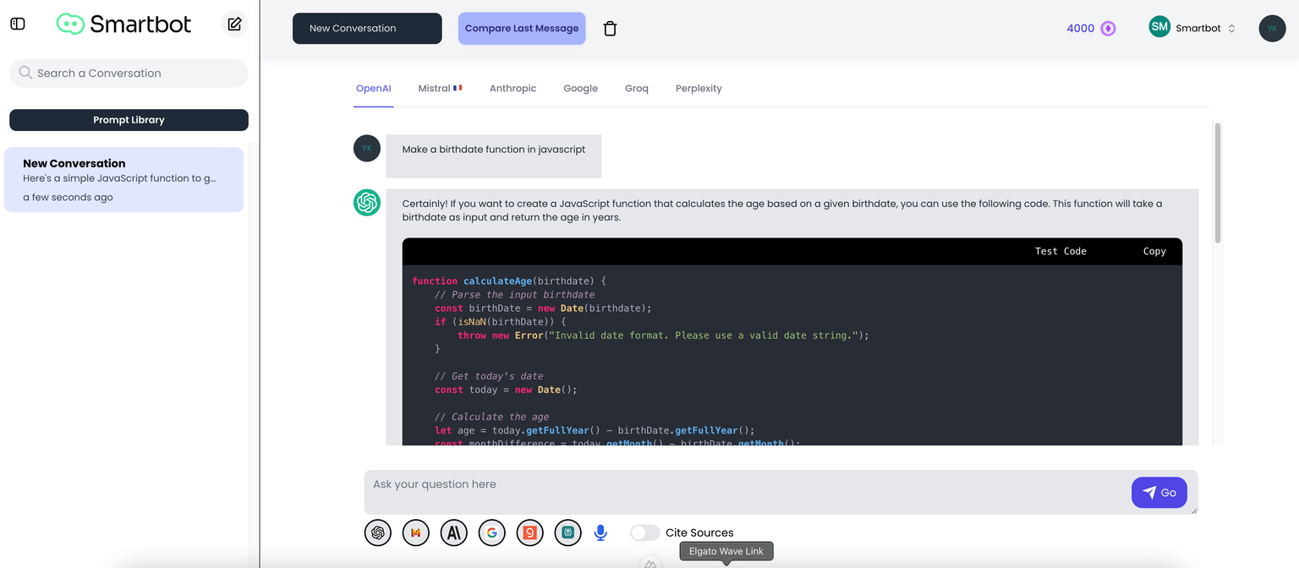
Task: Select the Groq model icon
Action: click(529, 532)
